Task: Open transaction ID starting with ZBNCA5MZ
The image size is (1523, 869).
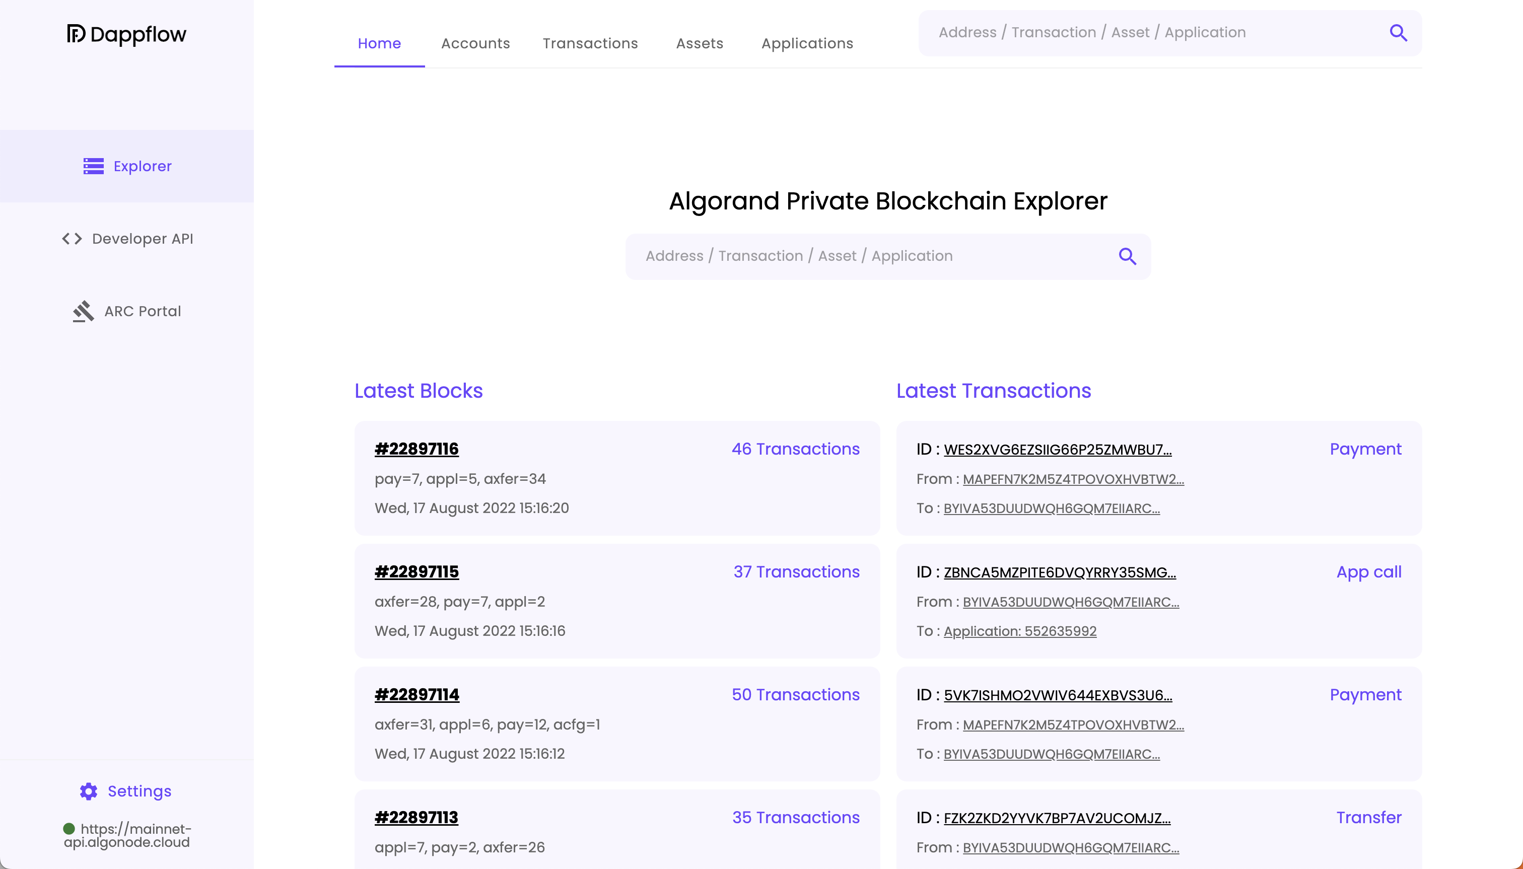Action: tap(1059, 572)
